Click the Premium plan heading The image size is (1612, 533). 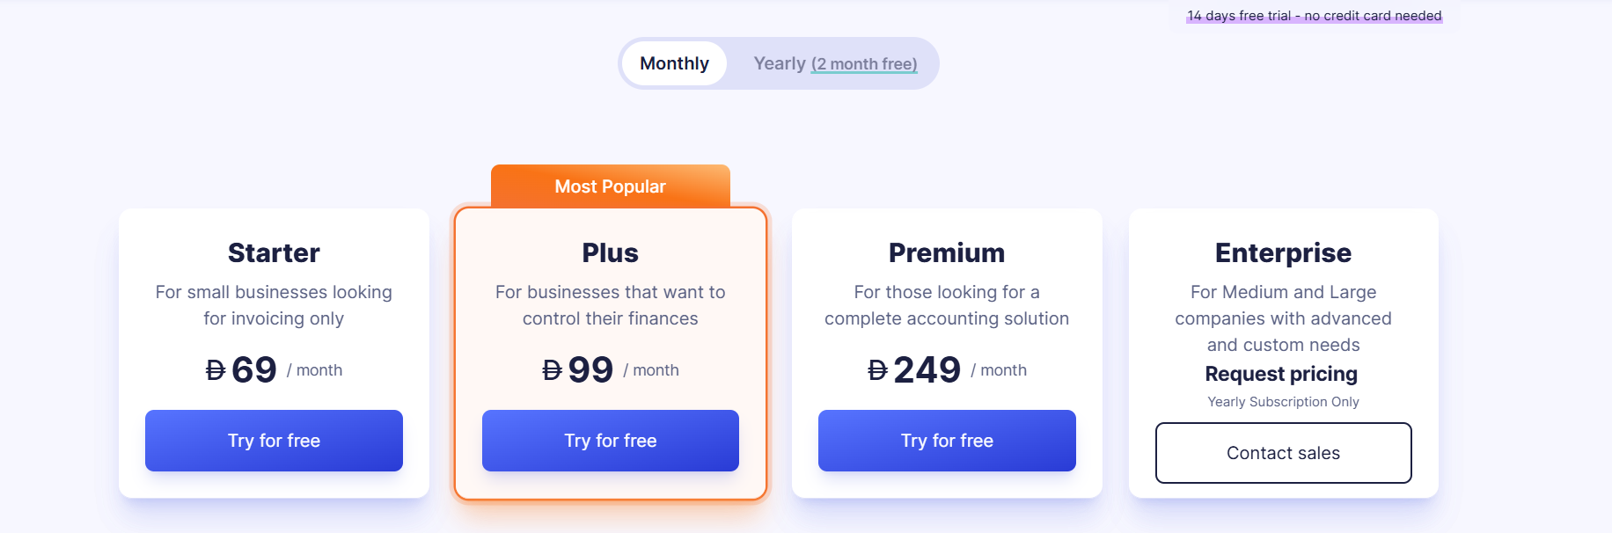tap(947, 253)
